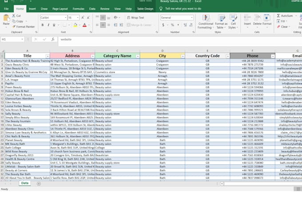Apply percent style format
302x201 pixels.
(x=172, y=25)
